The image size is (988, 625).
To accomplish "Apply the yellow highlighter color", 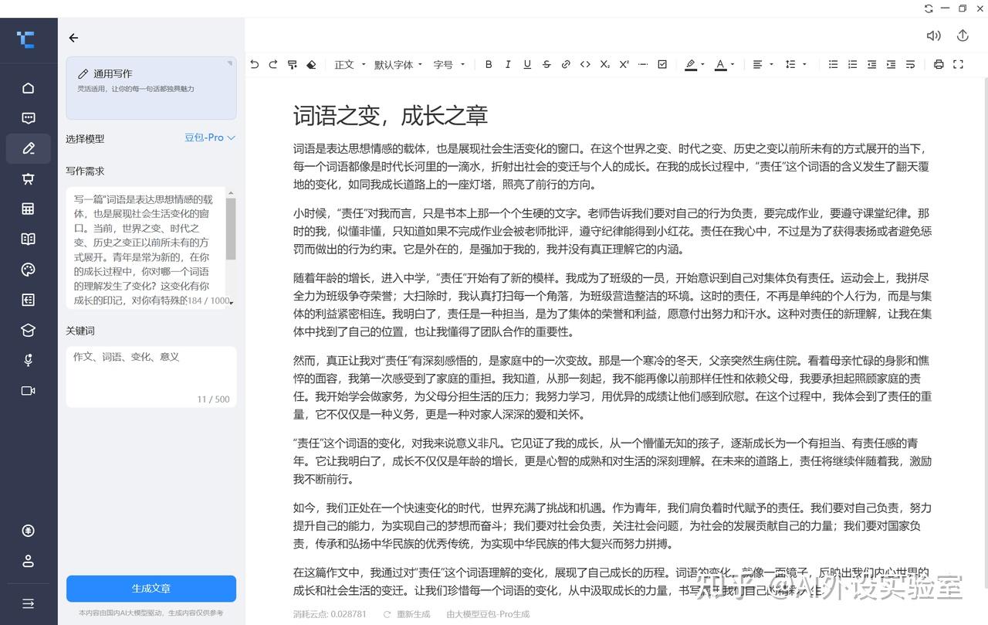I will 691,65.
